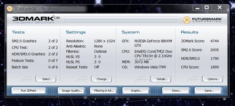Click the 3072 MB memory value

tap(142, 62)
